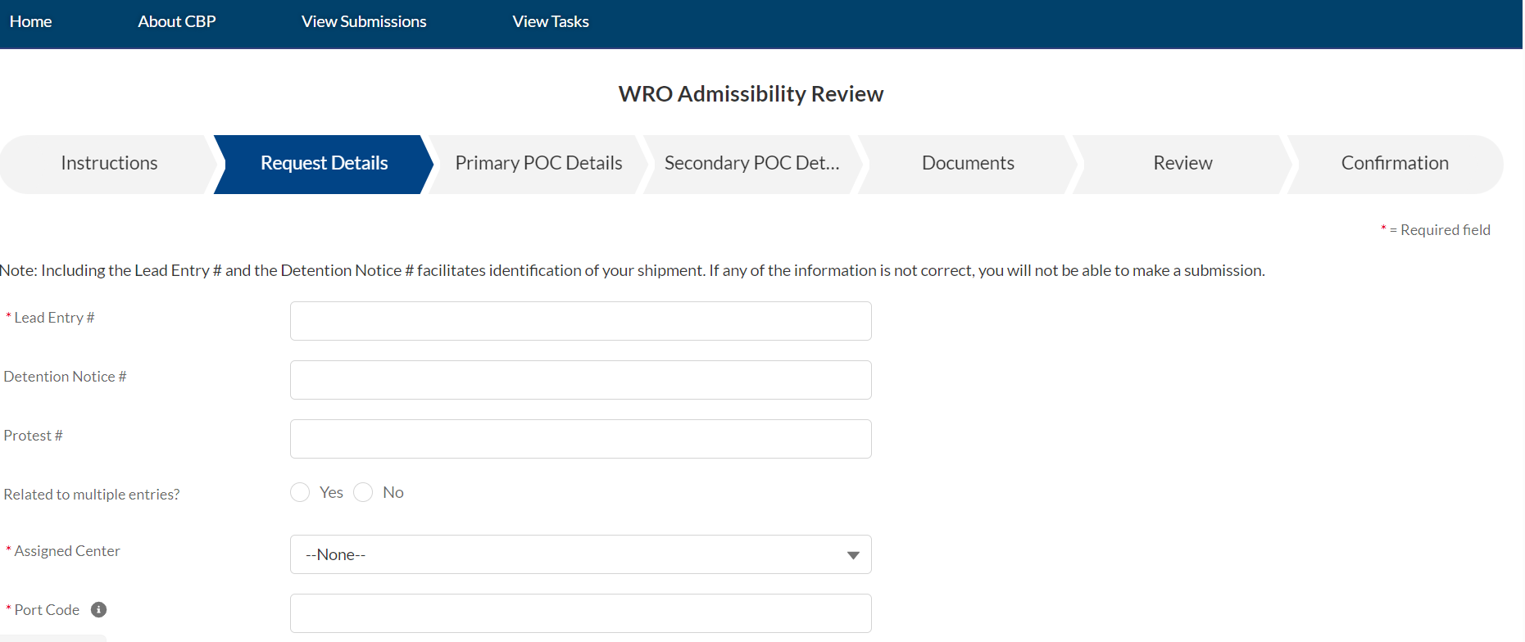
Task: Jump to Secondary POC Details step
Action: [x=752, y=164]
